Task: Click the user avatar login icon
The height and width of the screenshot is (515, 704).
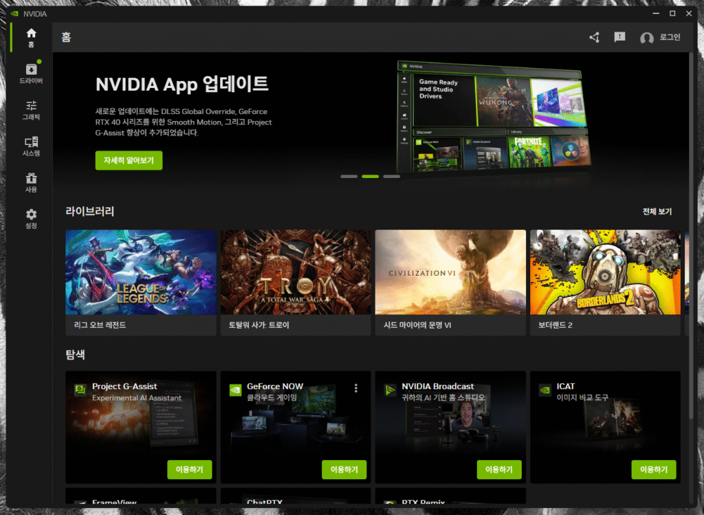Action: pos(646,38)
